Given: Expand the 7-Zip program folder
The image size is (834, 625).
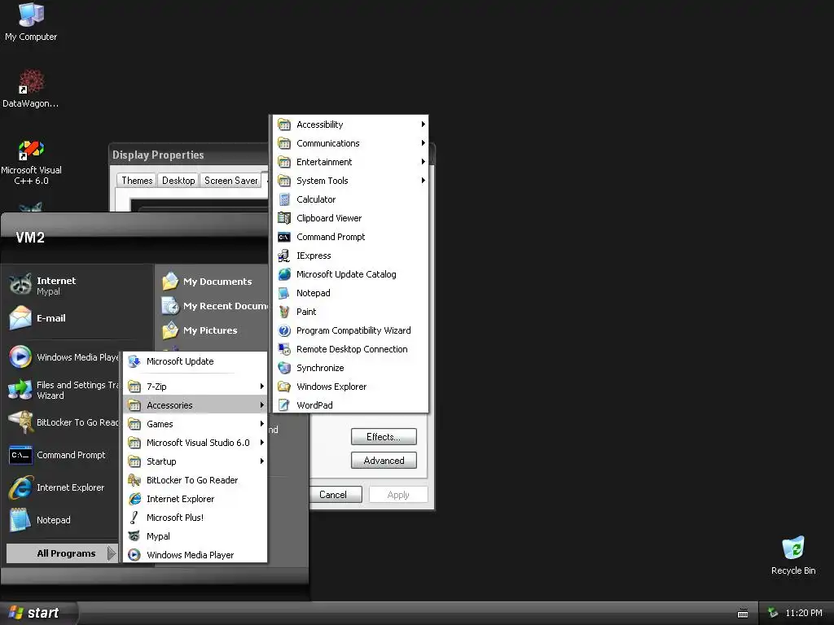Looking at the screenshot, I should (195, 387).
